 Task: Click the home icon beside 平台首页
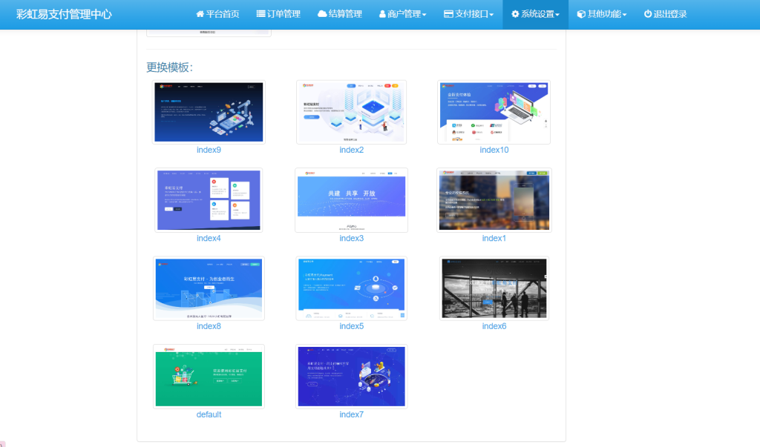point(200,14)
